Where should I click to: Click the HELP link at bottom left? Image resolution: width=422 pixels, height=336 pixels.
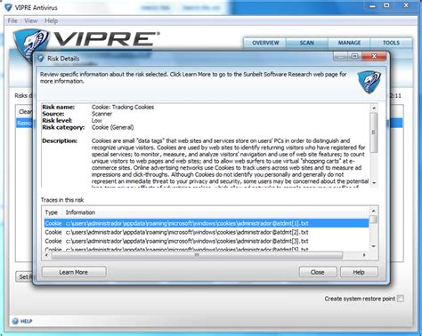(26, 321)
